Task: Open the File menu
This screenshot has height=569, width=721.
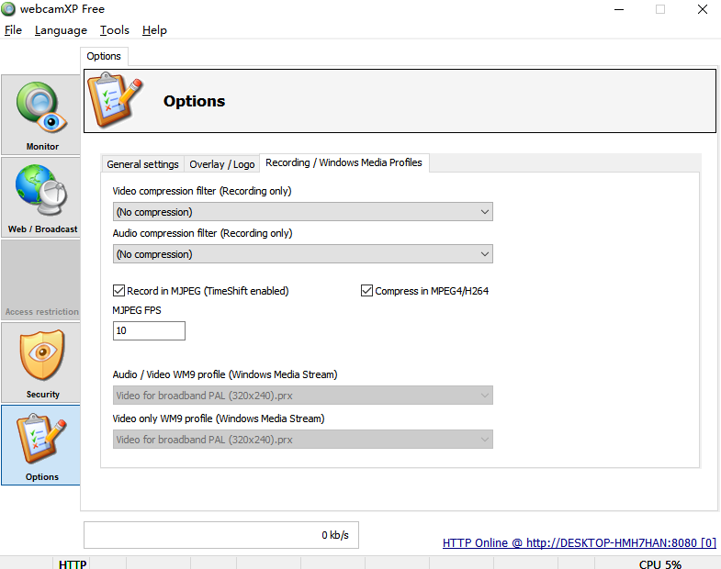Action: [x=14, y=30]
